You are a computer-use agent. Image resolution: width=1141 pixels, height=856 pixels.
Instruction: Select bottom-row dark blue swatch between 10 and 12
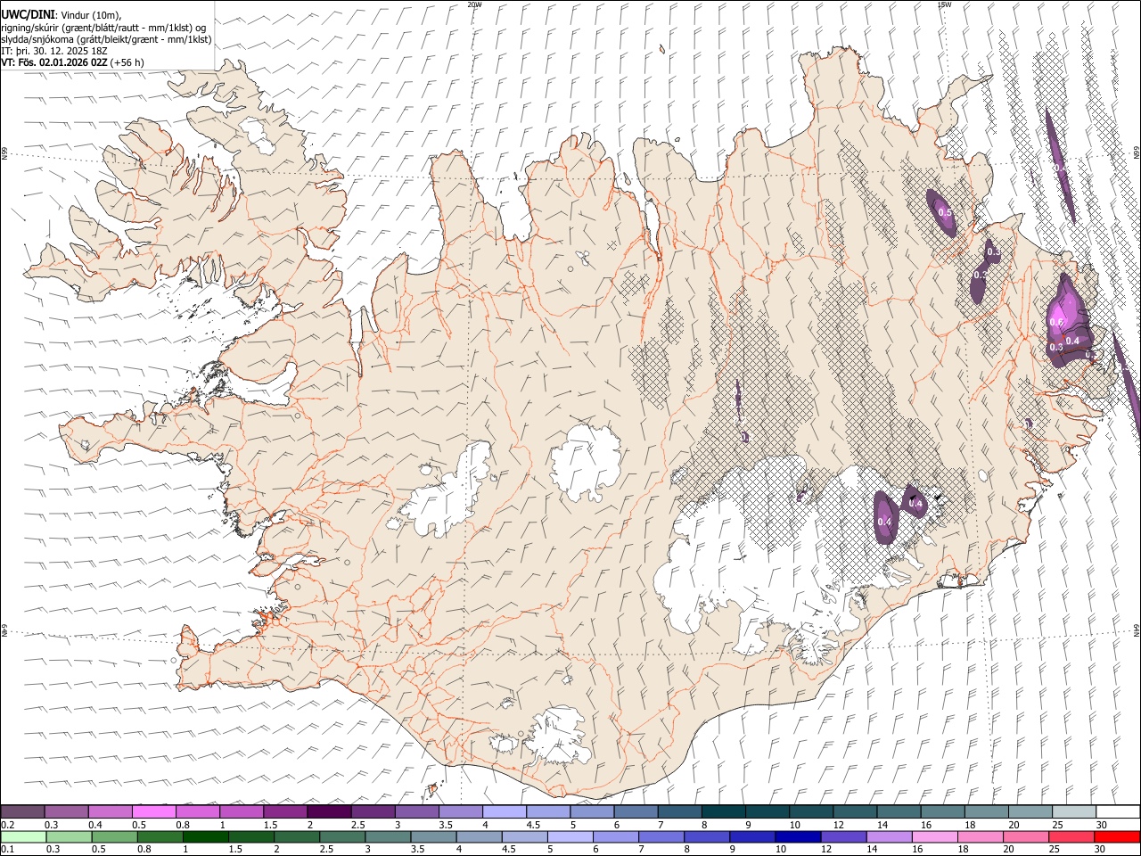(x=798, y=836)
